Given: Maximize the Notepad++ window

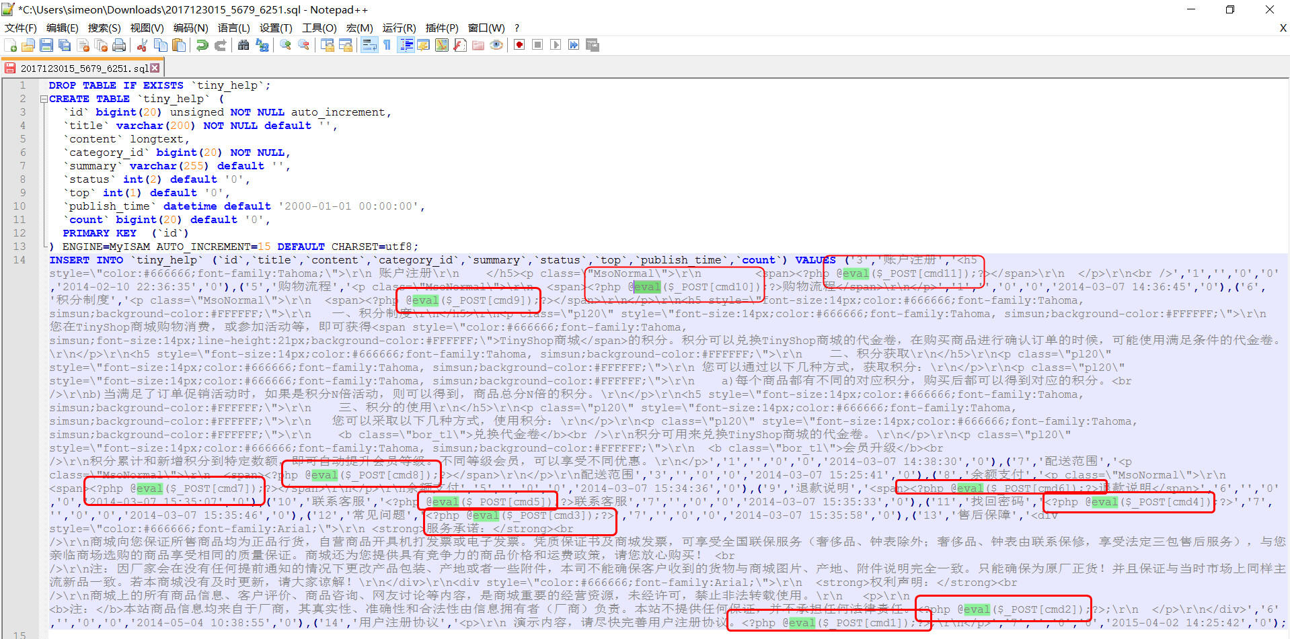Looking at the screenshot, I should [1230, 9].
